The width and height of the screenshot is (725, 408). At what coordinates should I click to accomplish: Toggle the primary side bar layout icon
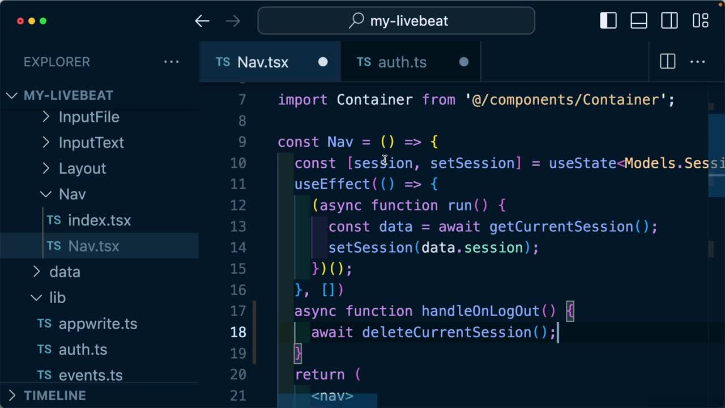[x=608, y=21]
